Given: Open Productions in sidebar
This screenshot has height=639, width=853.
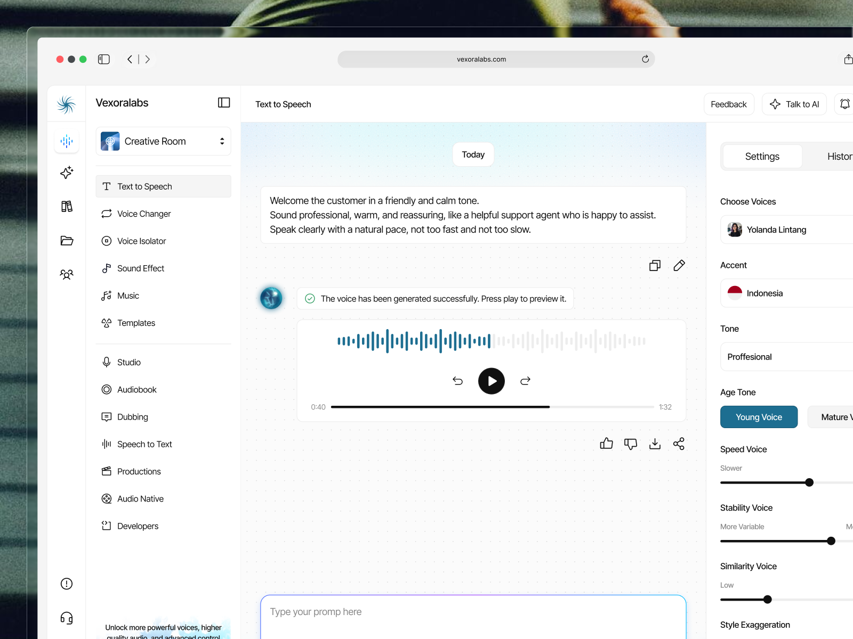Looking at the screenshot, I should pos(163,471).
